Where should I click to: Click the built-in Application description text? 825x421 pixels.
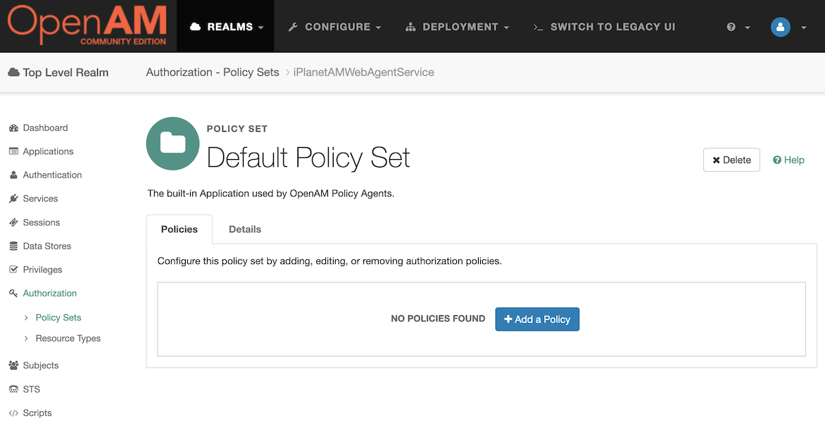[271, 194]
